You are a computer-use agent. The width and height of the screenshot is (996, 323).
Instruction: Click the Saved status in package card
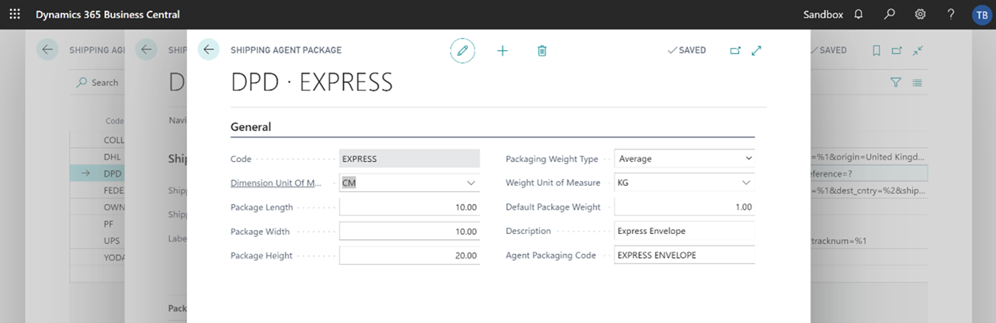[x=687, y=50]
